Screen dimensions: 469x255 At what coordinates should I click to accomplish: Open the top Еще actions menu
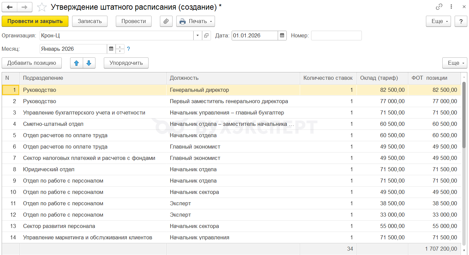[438, 21]
